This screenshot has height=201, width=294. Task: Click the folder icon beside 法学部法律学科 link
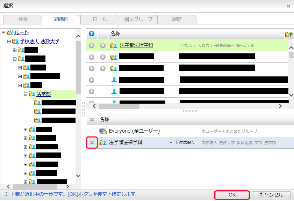click(114, 45)
